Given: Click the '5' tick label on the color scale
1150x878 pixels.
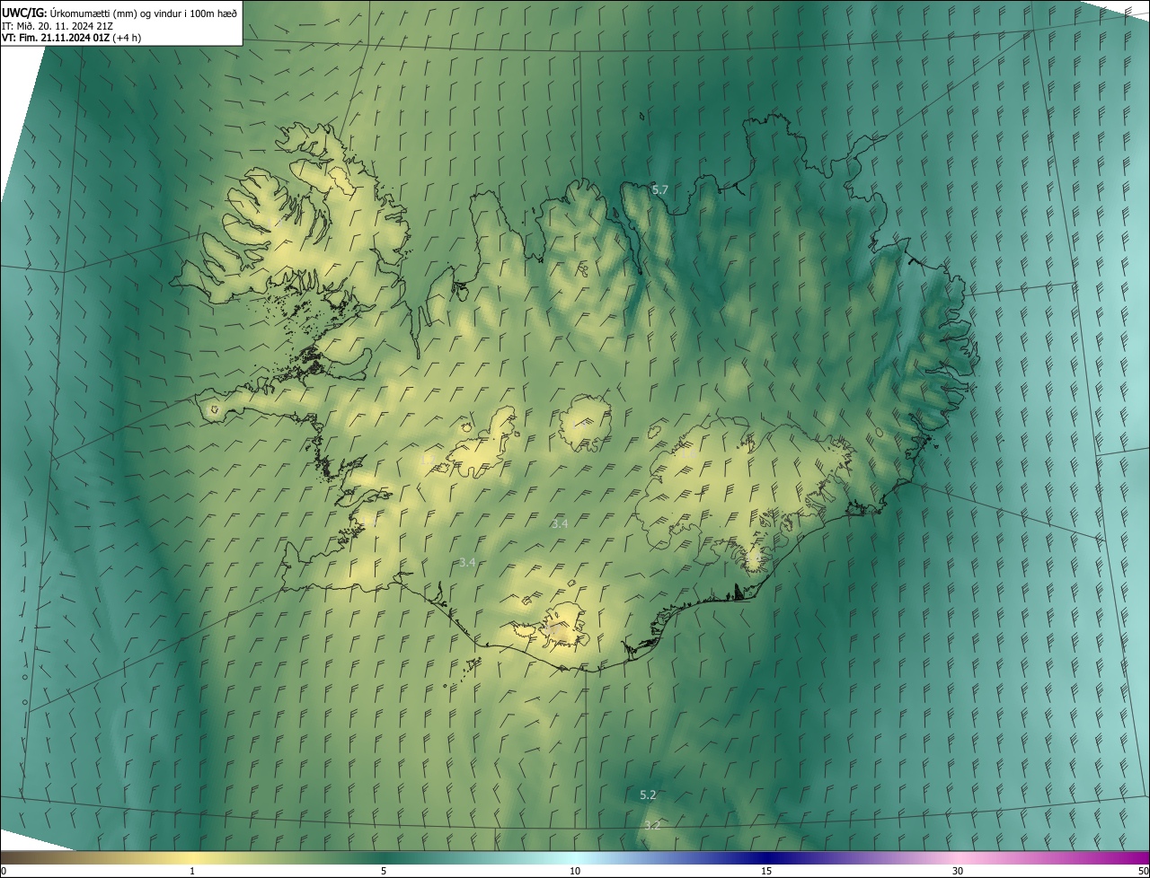Looking at the screenshot, I should (384, 872).
